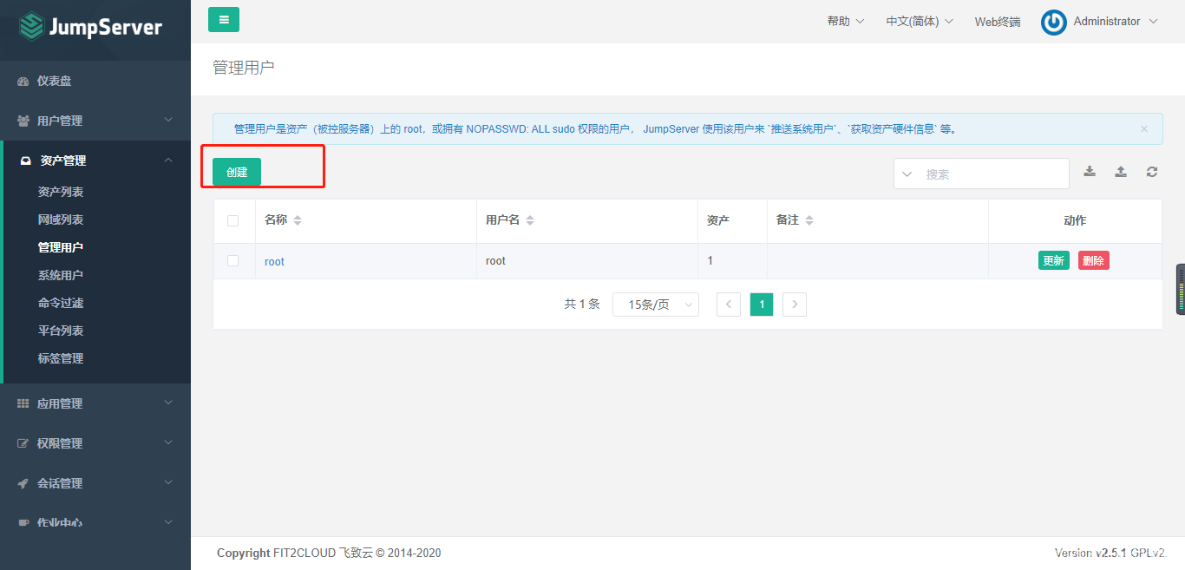Expand 权限管理 sidebar menu
This screenshot has width=1185, height=570.
(x=95, y=443)
